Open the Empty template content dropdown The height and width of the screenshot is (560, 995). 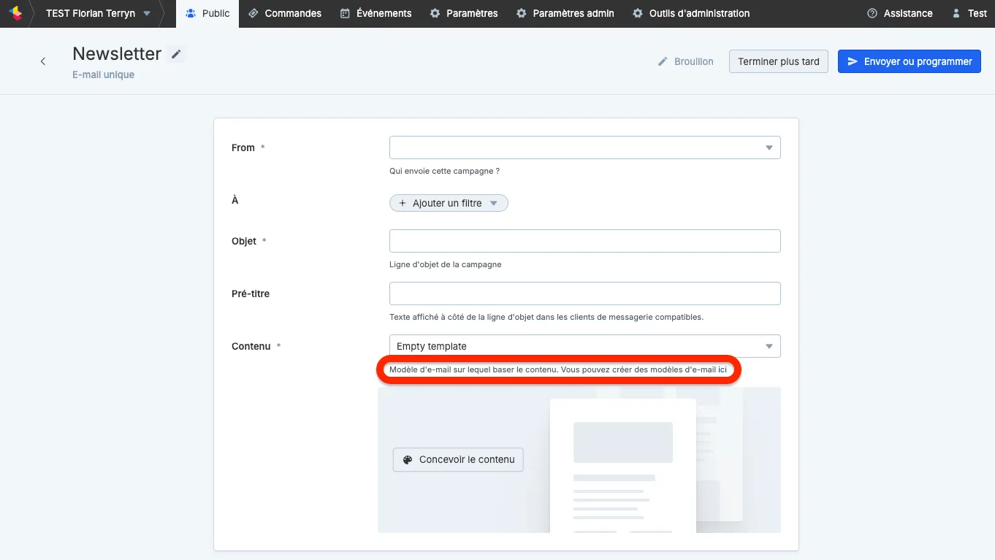click(x=585, y=346)
